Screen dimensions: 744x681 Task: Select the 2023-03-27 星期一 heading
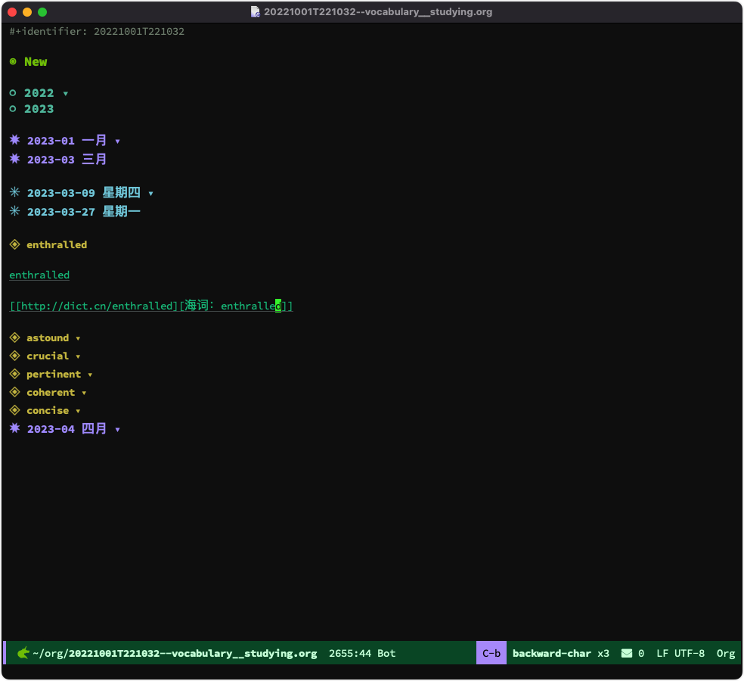click(83, 211)
